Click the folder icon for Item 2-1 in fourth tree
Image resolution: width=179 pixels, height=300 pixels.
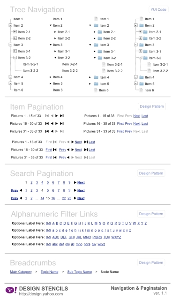click(x=145, y=32)
